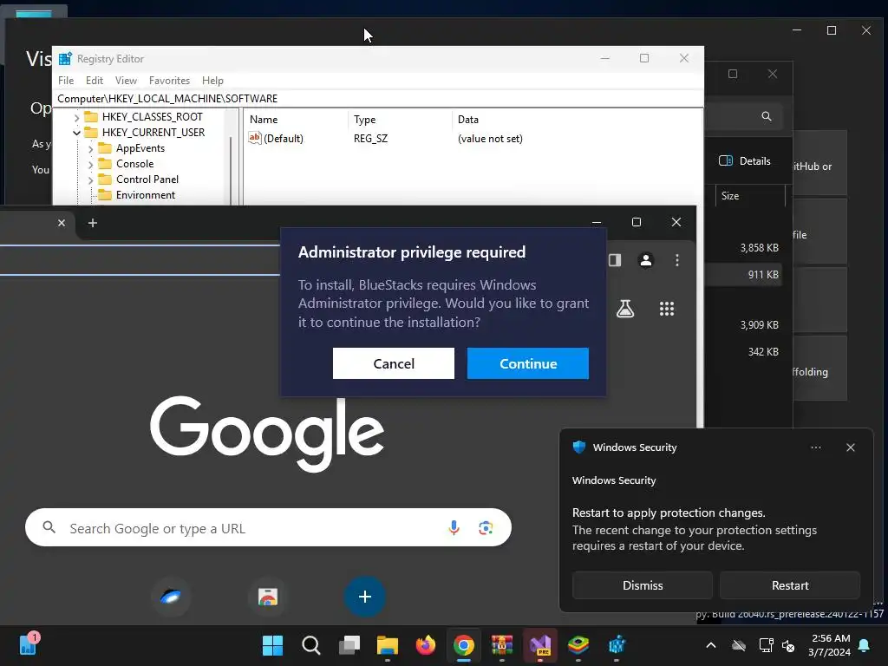Viewport: 888px width, 666px height.
Task: Click the Registry Editor title bar icon
Action: [x=65, y=59]
